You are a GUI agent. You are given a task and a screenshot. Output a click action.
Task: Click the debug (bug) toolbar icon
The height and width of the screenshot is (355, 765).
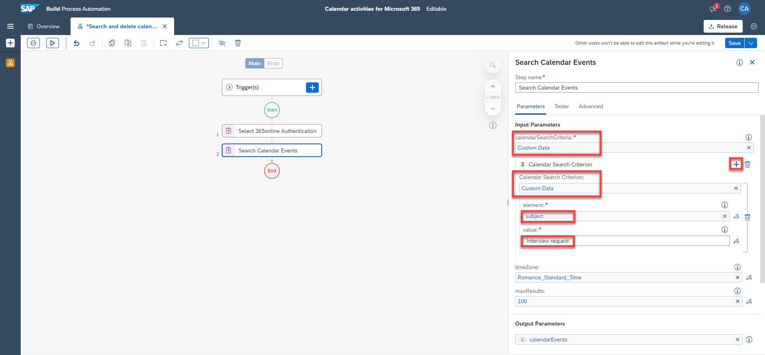[x=33, y=43]
